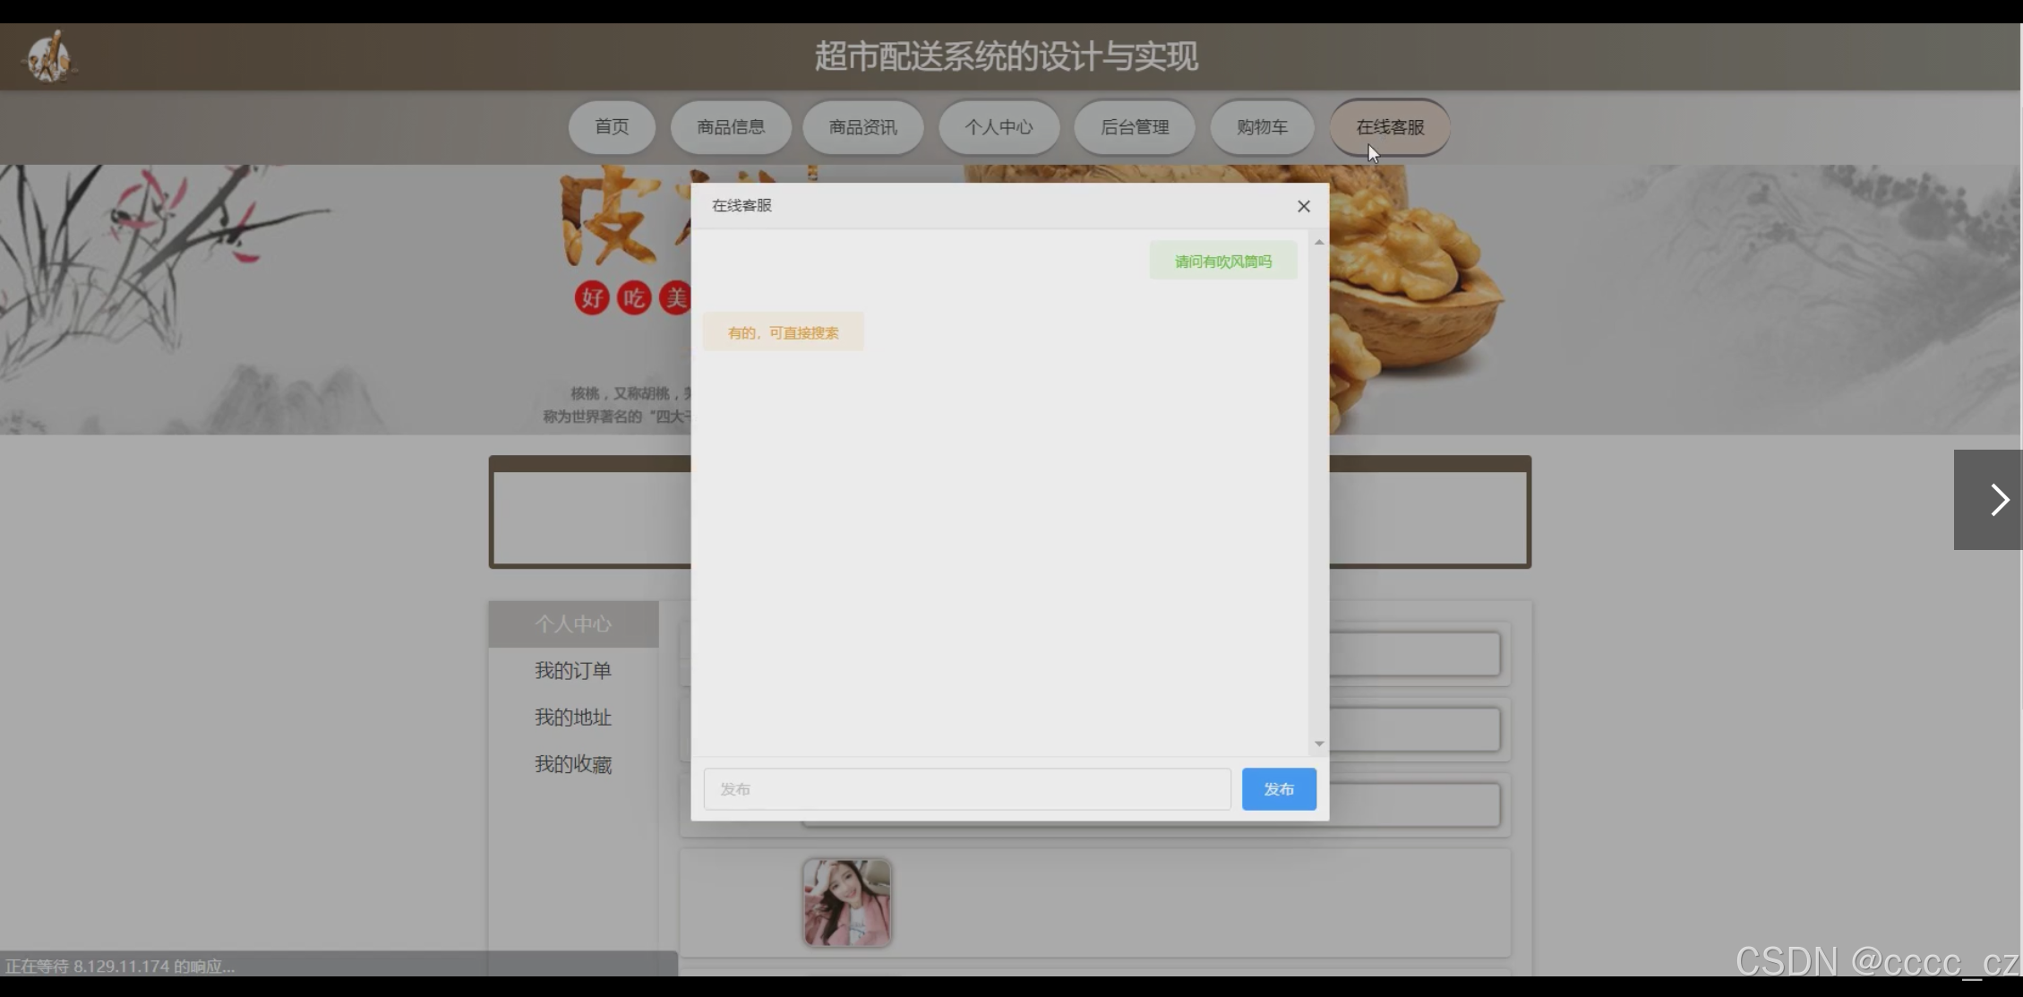Close the 在线客服 chat dialog
This screenshot has width=2023, height=997.
click(1303, 206)
